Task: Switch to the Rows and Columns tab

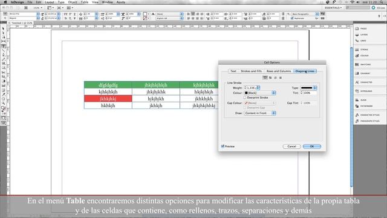Action: (x=279, y=71)
